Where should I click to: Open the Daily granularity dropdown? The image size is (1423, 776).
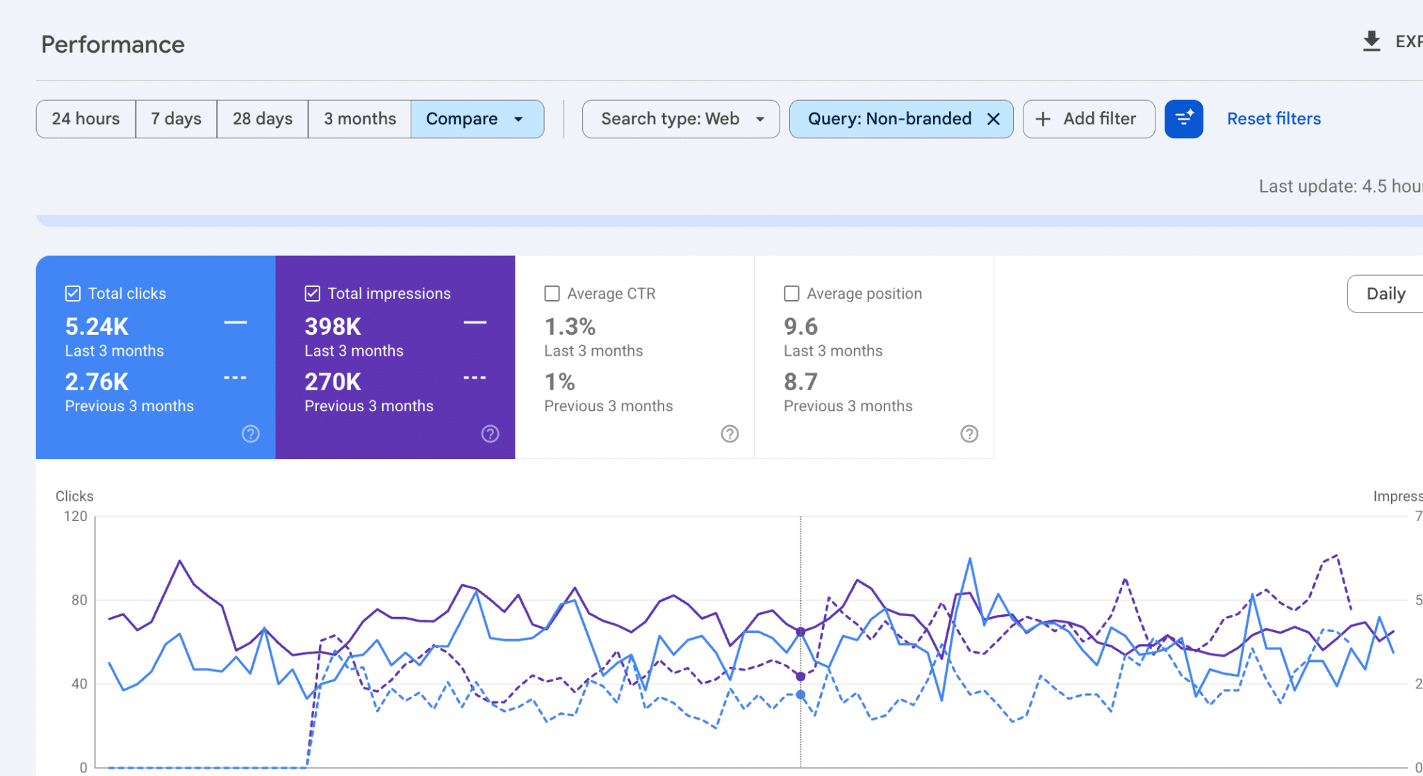coord(1385,294)
